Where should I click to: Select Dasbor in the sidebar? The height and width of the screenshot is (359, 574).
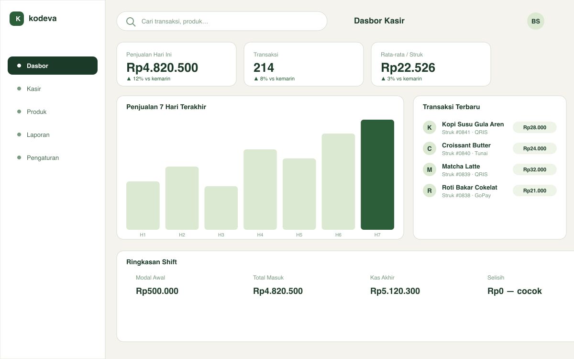(x=53, y=66)
